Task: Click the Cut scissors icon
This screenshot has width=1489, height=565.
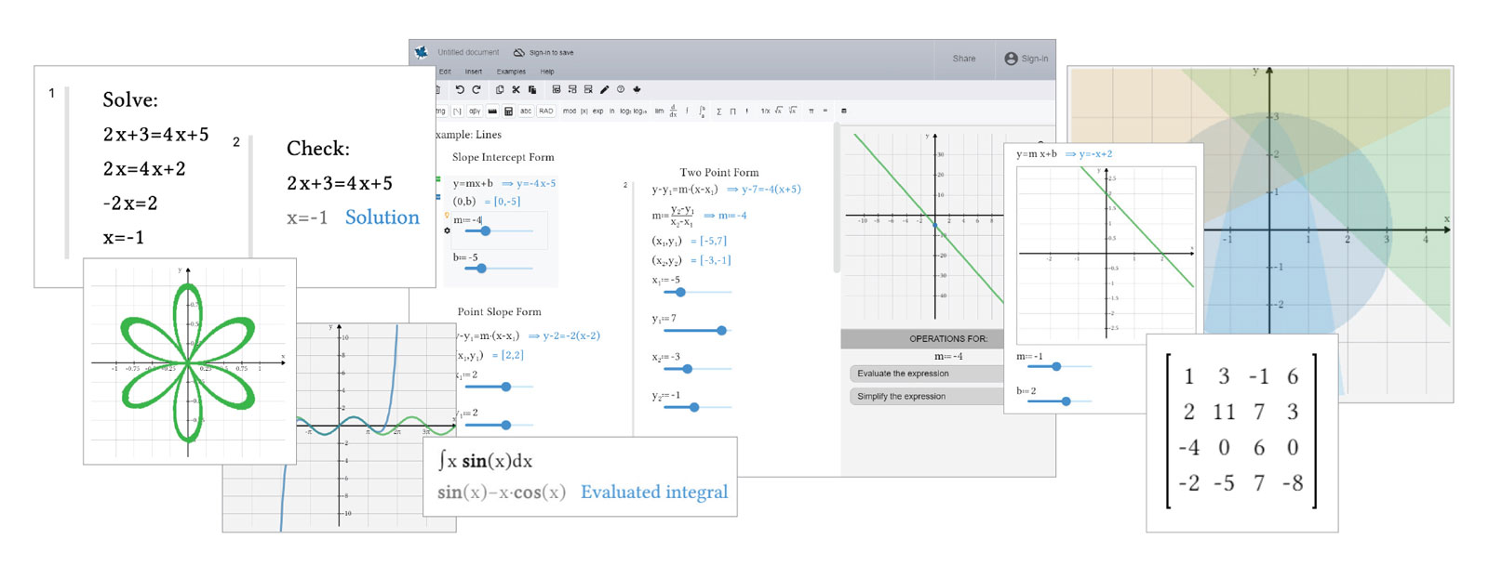Action: (516, 90)
